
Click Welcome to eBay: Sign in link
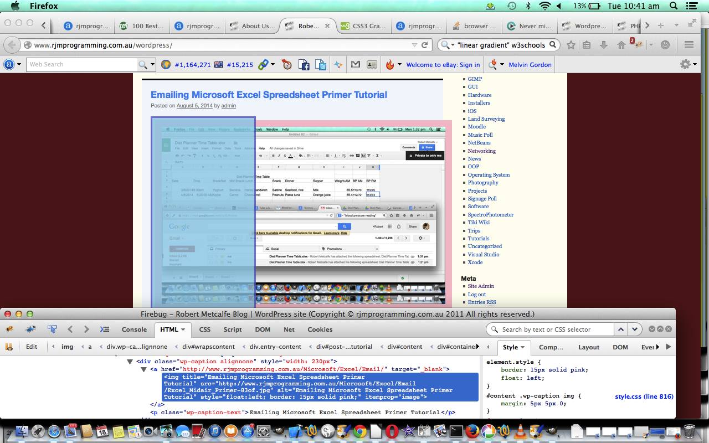coord(443,65)
